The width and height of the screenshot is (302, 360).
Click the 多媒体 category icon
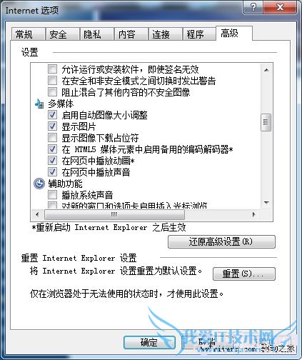click(x=39, y=104)
